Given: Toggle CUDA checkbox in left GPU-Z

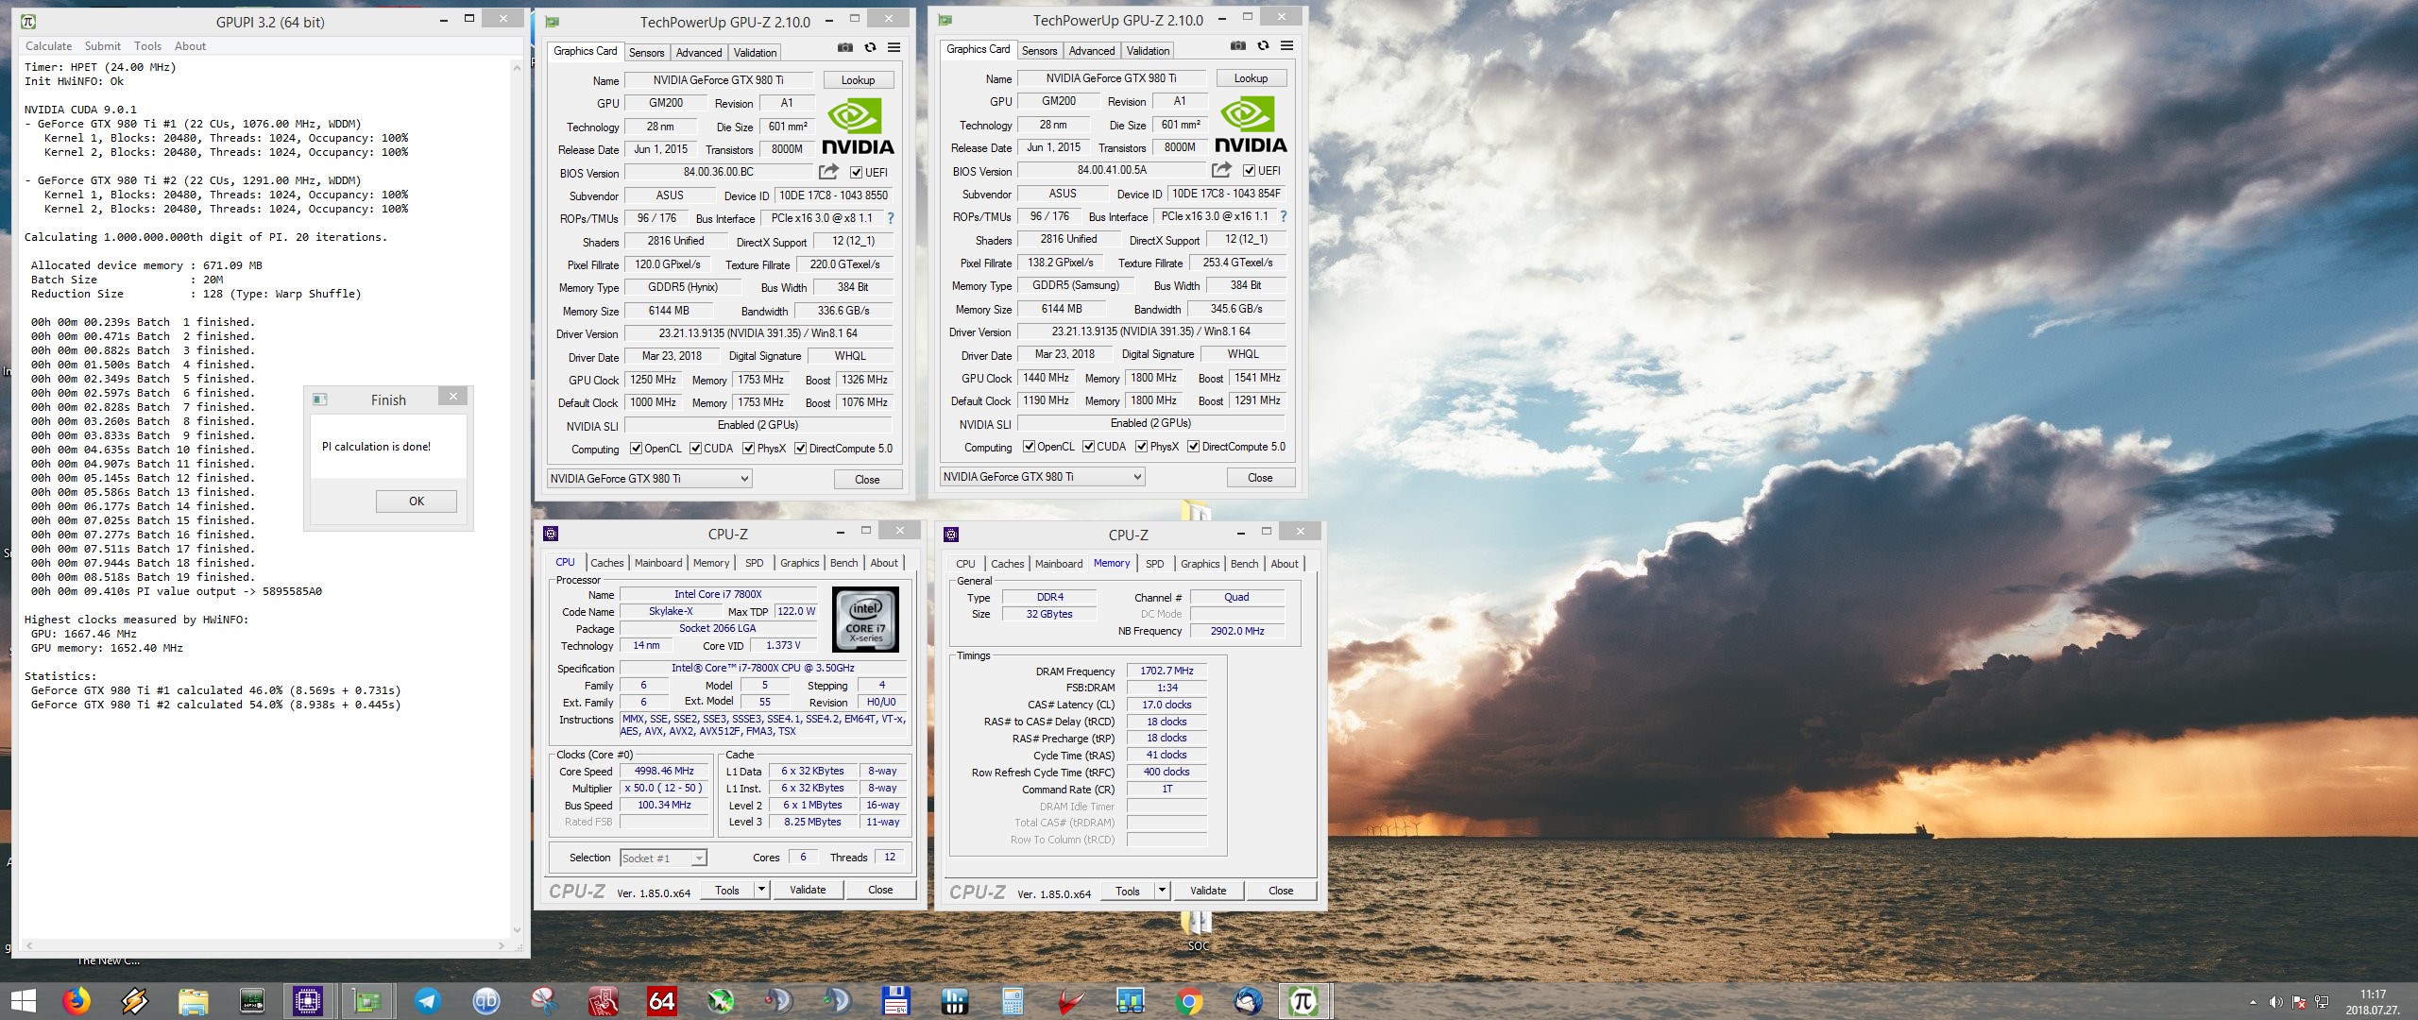Looking at the screenshot, I should pyautogui.click(x=695, y=449).
